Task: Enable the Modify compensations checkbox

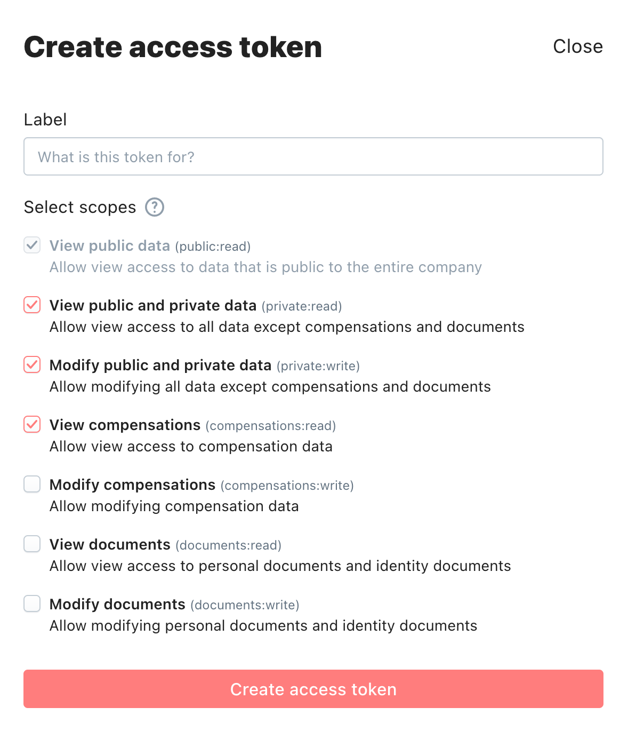Action: point(32,484)
